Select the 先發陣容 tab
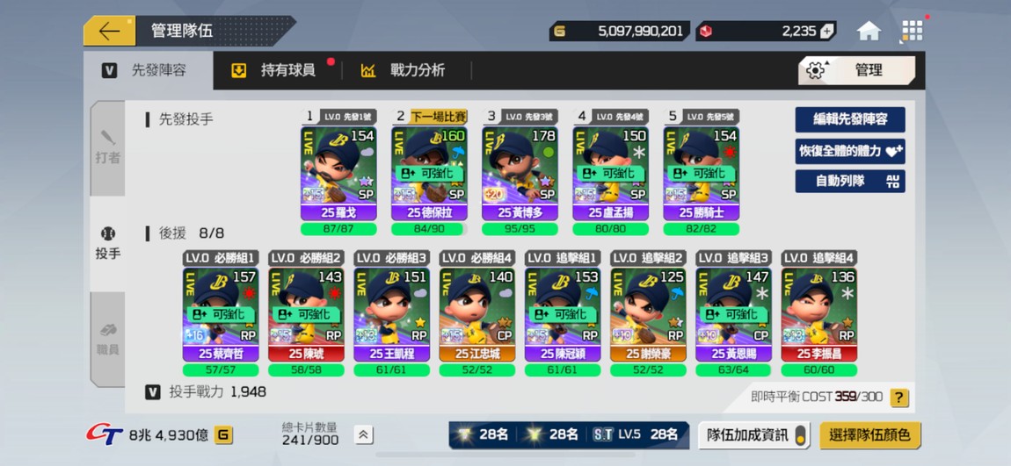Image resolution: width=1011 pixels, height=466 pixels. pyautogui.click(x=148, y=70)
